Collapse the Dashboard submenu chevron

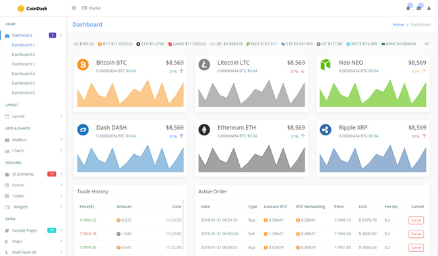coord(61,35)
